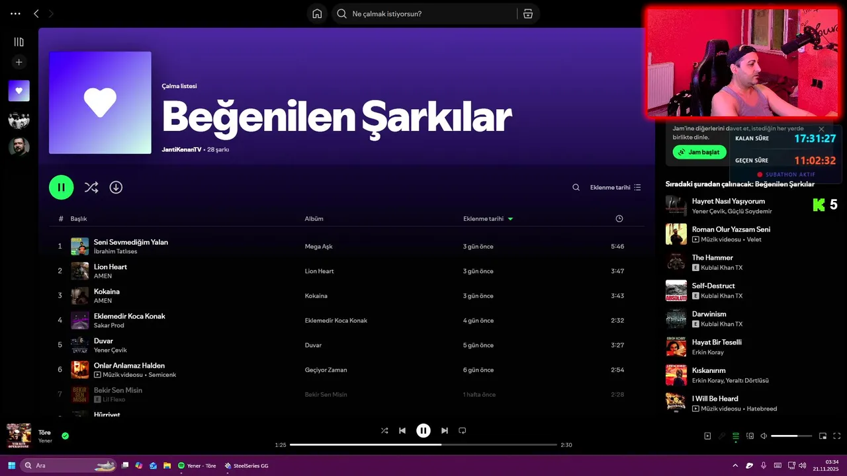The image size is (847, 476).
Task: Open JantiKenanTV profile link
Action: pyautogui.click(x=181, y=149)
